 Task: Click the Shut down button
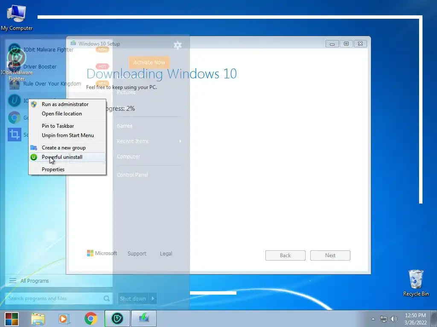point(133,298)
